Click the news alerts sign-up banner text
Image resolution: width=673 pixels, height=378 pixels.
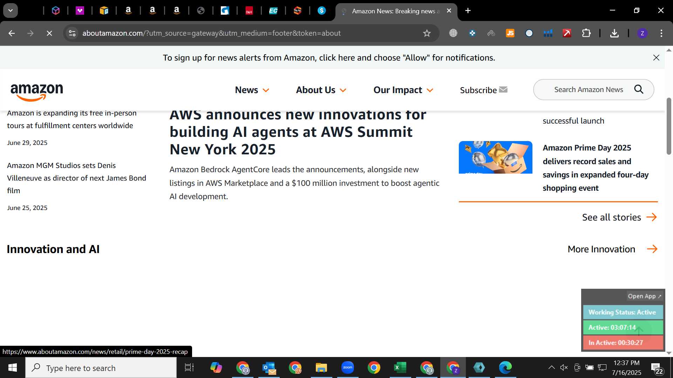point(329,58)
